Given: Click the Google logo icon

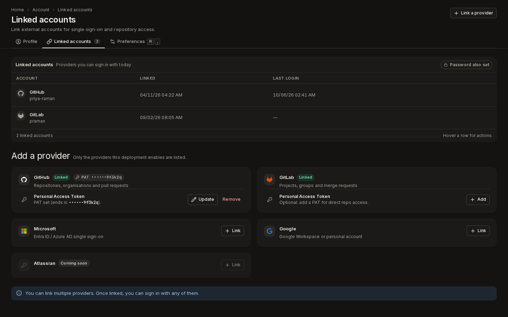Looking at the screenshot, I should pos(270,231).
